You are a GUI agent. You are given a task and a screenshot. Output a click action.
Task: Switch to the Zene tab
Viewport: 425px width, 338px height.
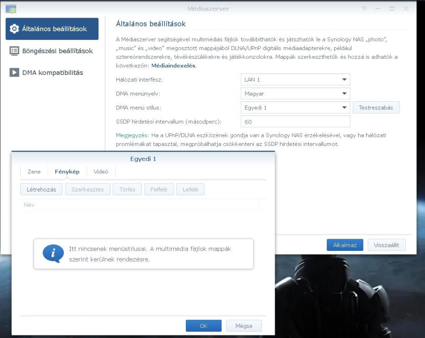click(34, 171)
